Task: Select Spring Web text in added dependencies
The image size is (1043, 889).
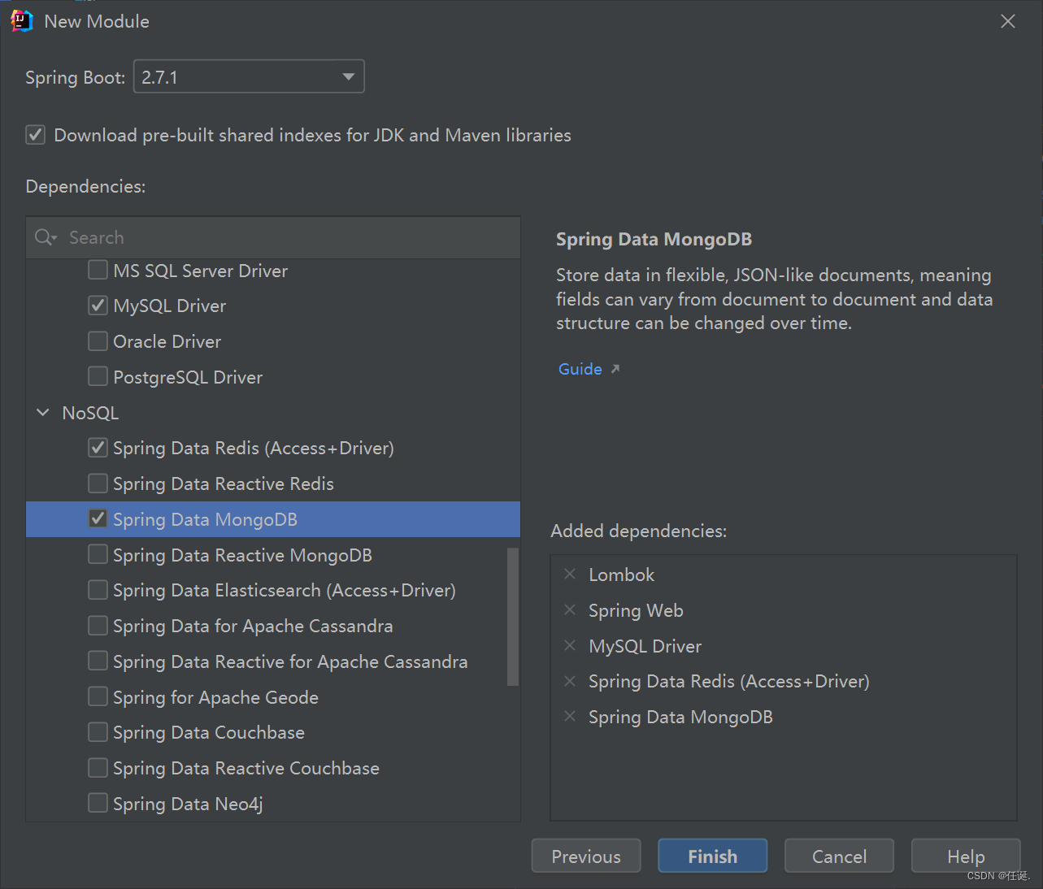Action: coord(636,610)
